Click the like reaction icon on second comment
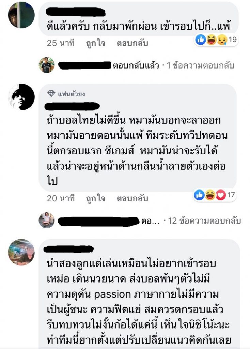The width and height of the screenshot is (250, 349). pos(199,195)
